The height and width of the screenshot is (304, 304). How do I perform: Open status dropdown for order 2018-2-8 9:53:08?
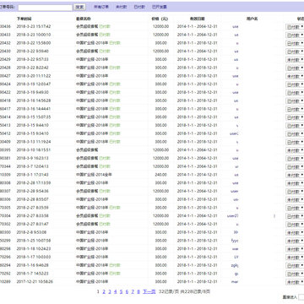(295, 233)
